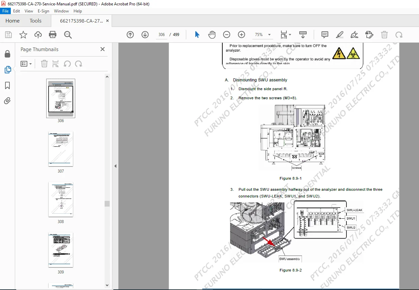Screen dimensions: 419x290
Task: Open the Find text magnifier icon
Action: click(x=68, y=35)
